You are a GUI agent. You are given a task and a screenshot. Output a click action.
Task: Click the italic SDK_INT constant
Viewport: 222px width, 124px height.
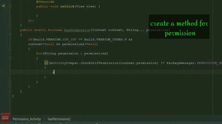coord(69,39)
